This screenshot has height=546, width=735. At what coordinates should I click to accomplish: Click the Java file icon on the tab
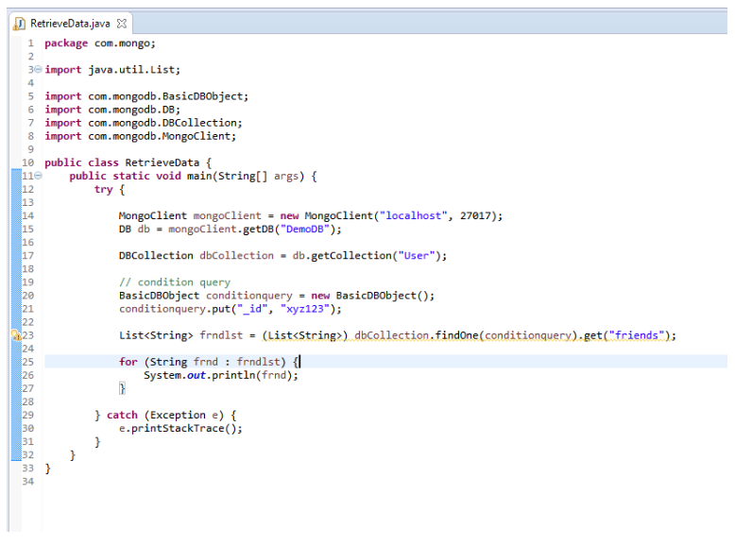21,22
